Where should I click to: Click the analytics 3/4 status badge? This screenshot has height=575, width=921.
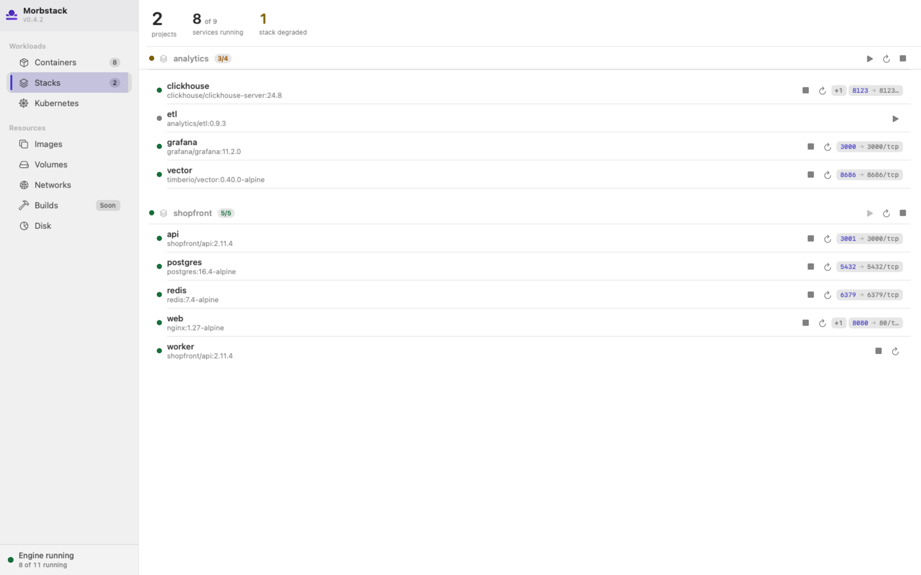(x=223, y=59)
